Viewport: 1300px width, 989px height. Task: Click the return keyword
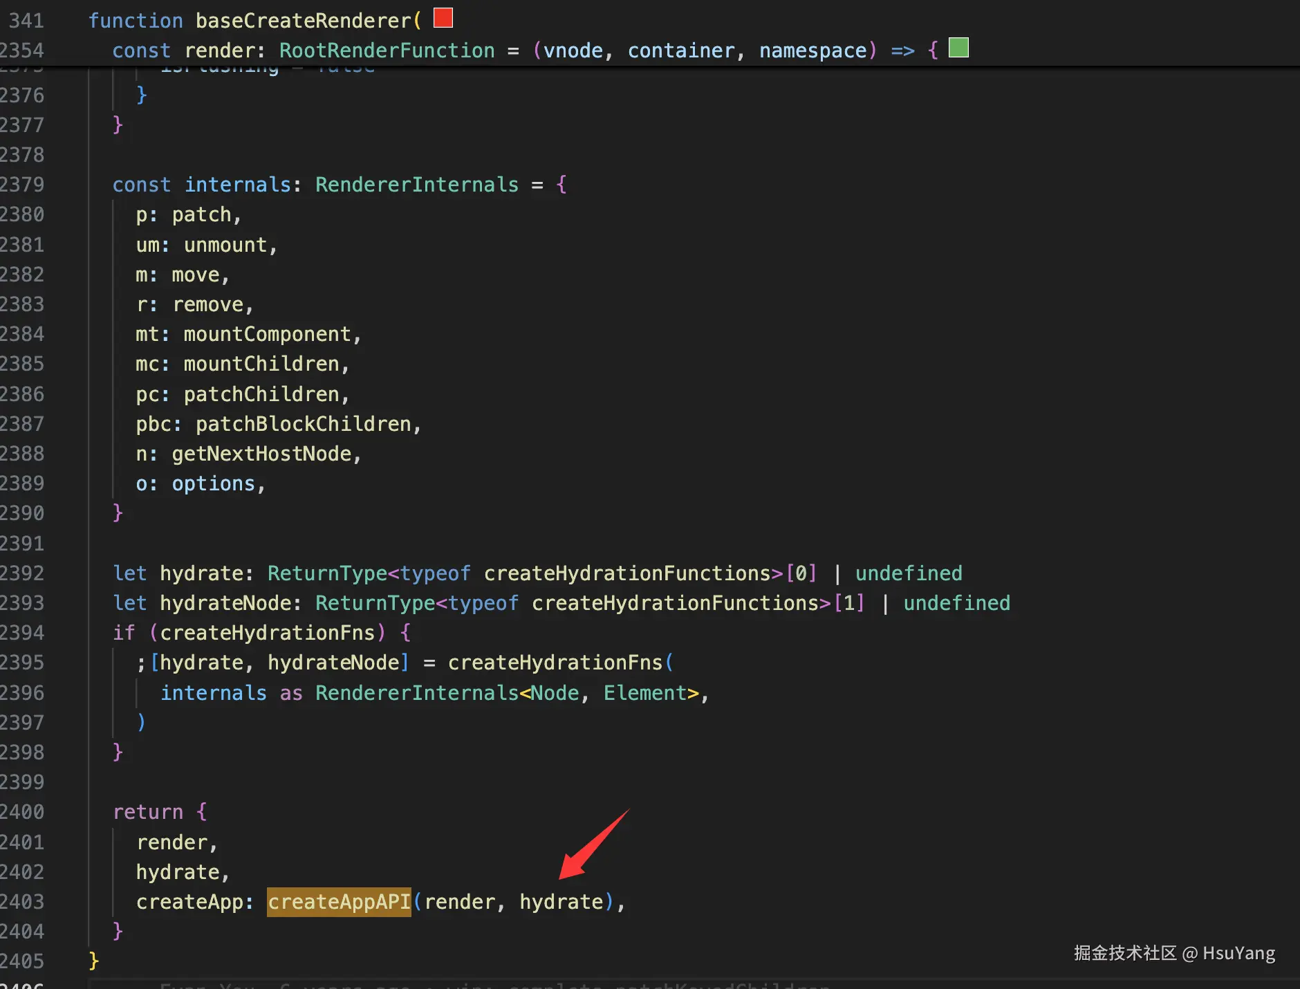tap(148, 812)
